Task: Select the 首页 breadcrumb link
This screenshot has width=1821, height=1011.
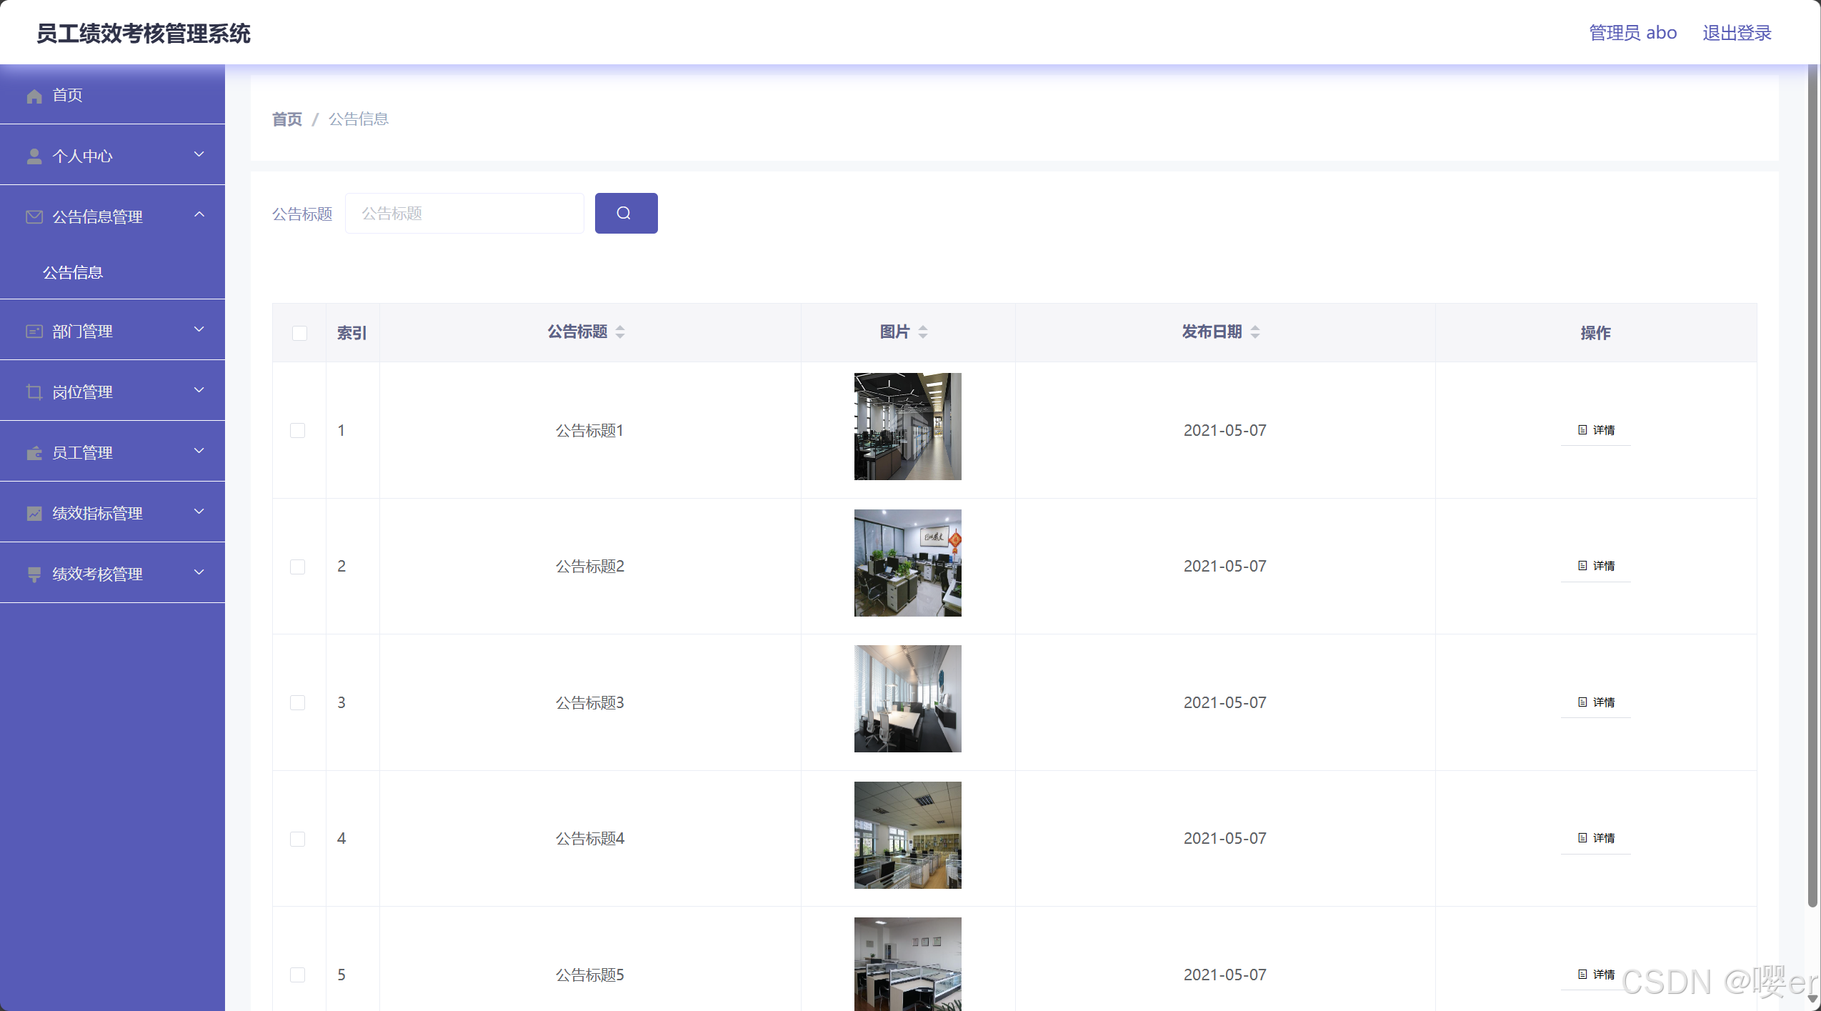Action: coord(287,119)
